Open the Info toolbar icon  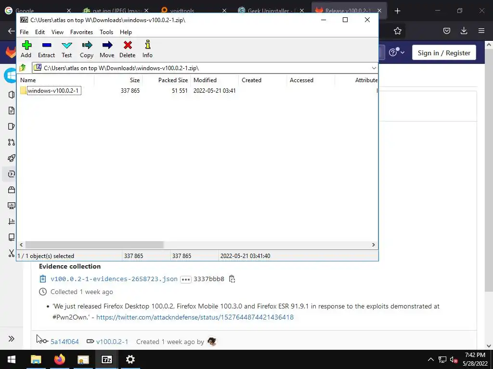[147, 49]
